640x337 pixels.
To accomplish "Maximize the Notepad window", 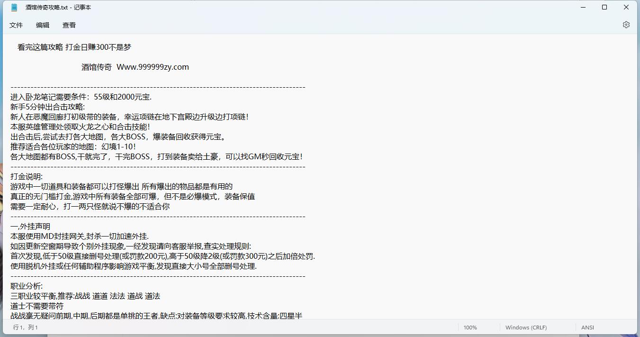I will tap(604, 7).
